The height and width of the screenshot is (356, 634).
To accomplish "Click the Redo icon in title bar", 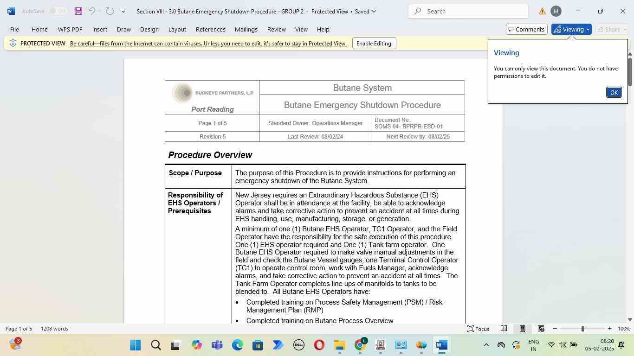I will 110,11.
